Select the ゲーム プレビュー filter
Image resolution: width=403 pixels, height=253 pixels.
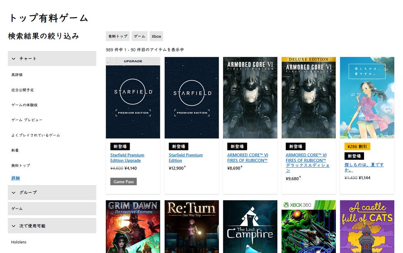[x=27, y=120]
